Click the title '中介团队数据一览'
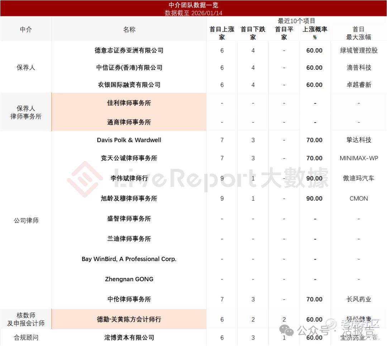 [x=193, y=5]
